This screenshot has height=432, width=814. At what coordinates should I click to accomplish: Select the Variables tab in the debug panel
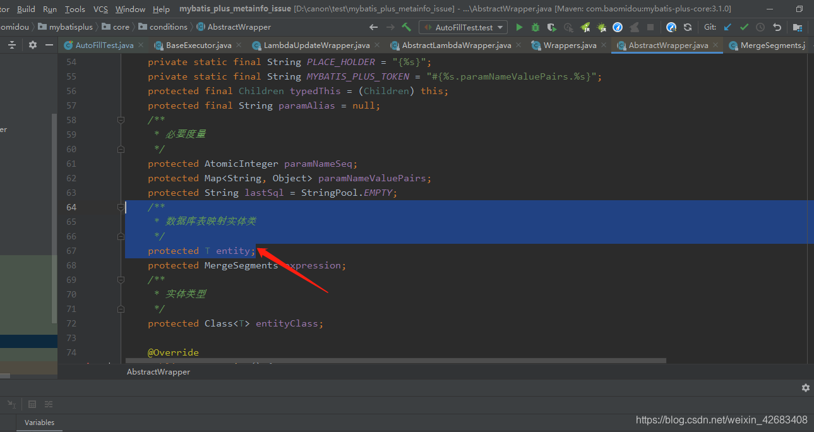[39, 423]
